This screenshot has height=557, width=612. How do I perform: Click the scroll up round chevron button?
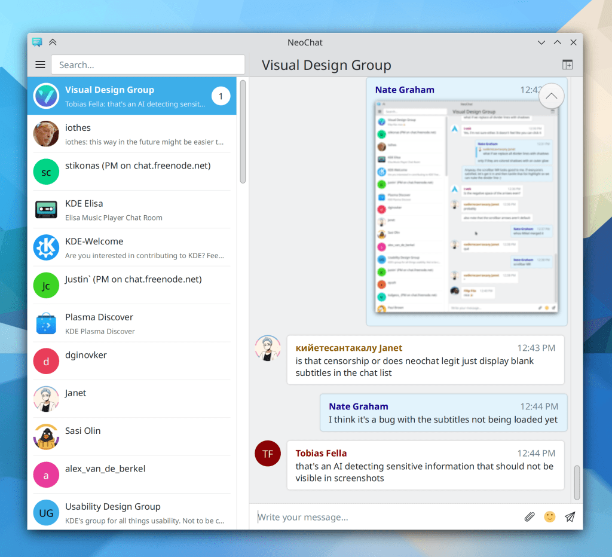click(x=551, y=96)
